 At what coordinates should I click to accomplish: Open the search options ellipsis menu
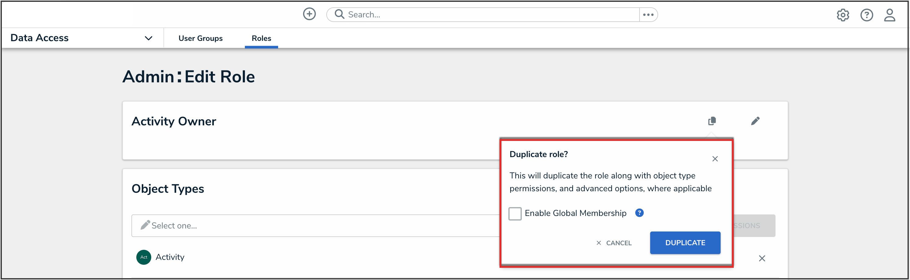648,15
